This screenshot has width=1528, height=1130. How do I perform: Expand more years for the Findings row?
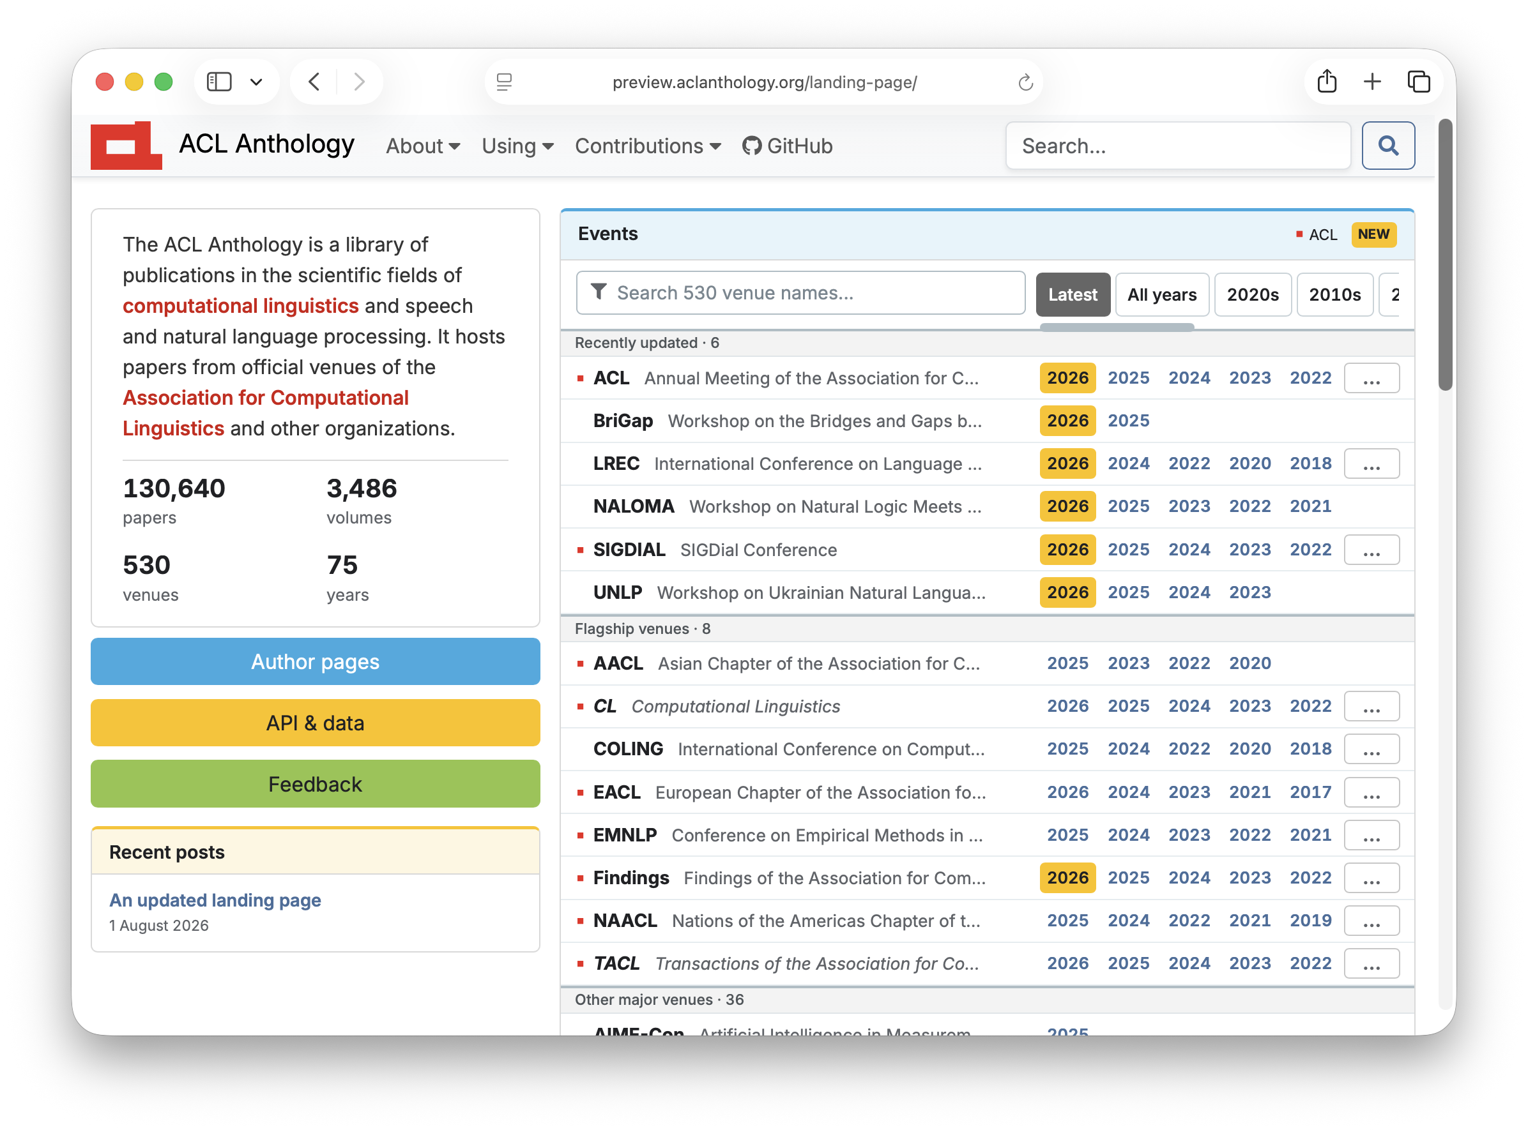tap(1371, 878)
